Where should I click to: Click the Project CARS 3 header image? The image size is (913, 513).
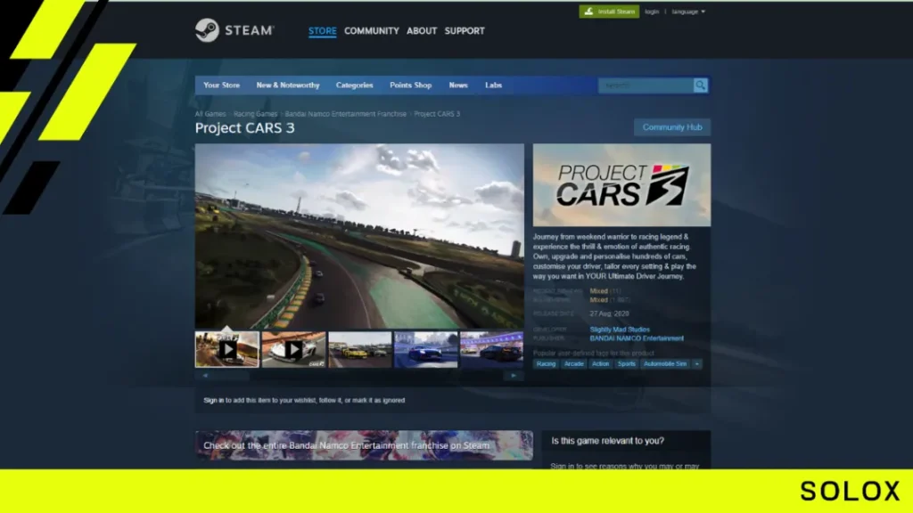[x=621, y=185]
